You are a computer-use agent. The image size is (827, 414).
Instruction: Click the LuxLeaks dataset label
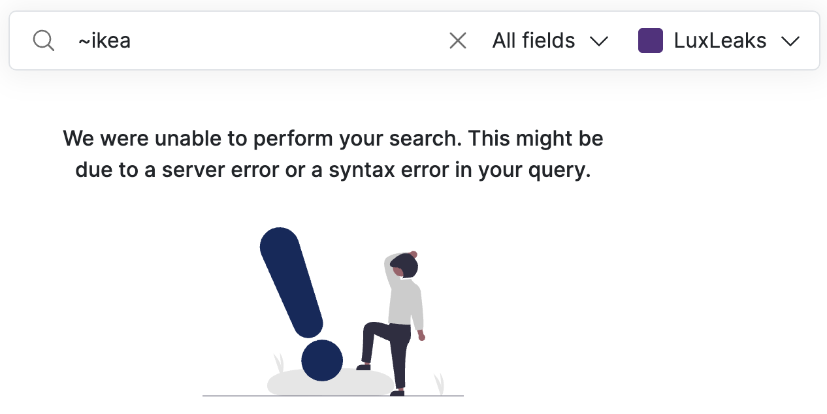[719, 40]
